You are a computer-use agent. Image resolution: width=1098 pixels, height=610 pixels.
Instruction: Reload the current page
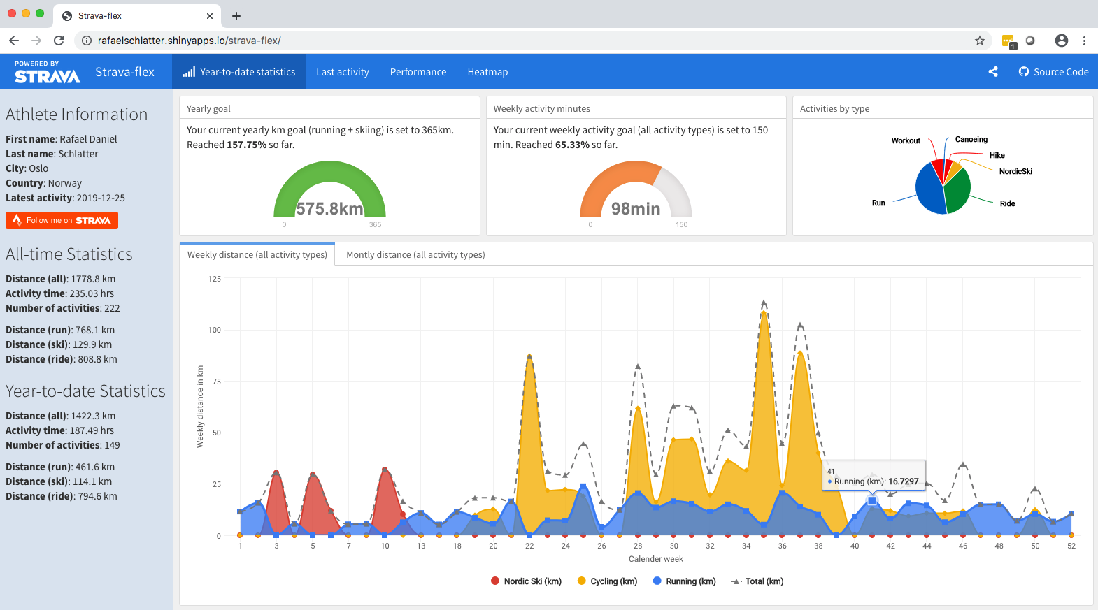click(x=59, y=41)
